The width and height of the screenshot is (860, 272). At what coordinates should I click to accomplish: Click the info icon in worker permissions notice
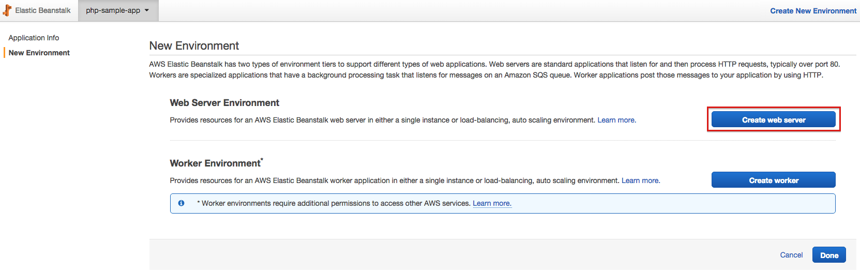[x=181, y=203]
